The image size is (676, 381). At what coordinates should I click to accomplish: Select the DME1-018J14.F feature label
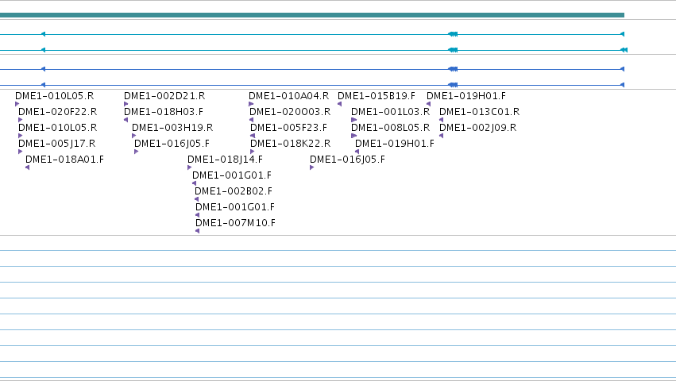(x=225, y=160)
